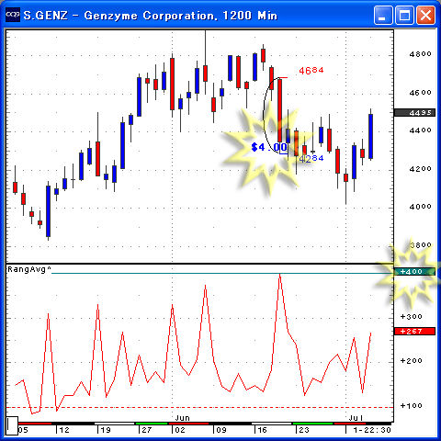Click the 4200 price scale label

click(420, 169)
